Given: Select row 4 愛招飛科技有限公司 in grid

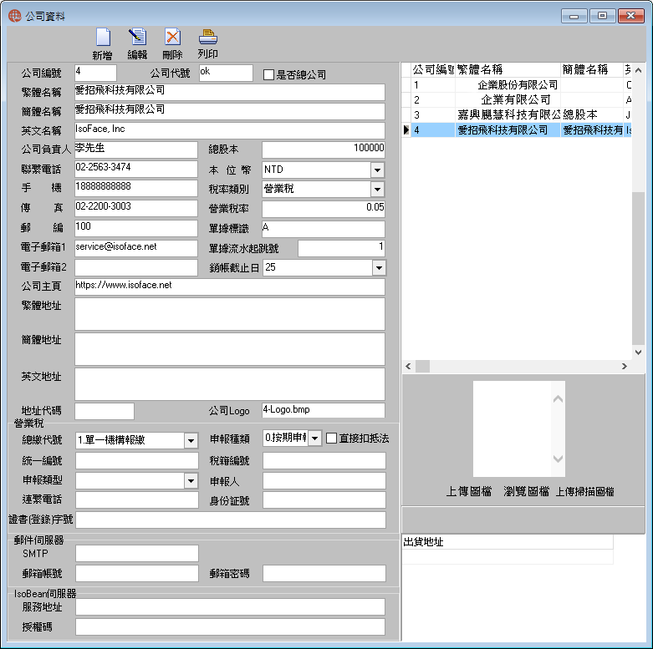Looking at the screenshot, I should tap(517, 129).
